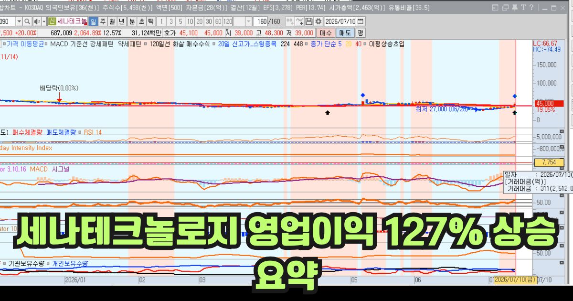Select the 120 interval button
The height and width of the screenshot is (301, 573).
coord(228,21)
